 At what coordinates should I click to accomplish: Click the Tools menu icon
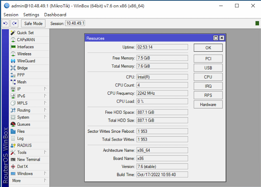pos(13,152)
